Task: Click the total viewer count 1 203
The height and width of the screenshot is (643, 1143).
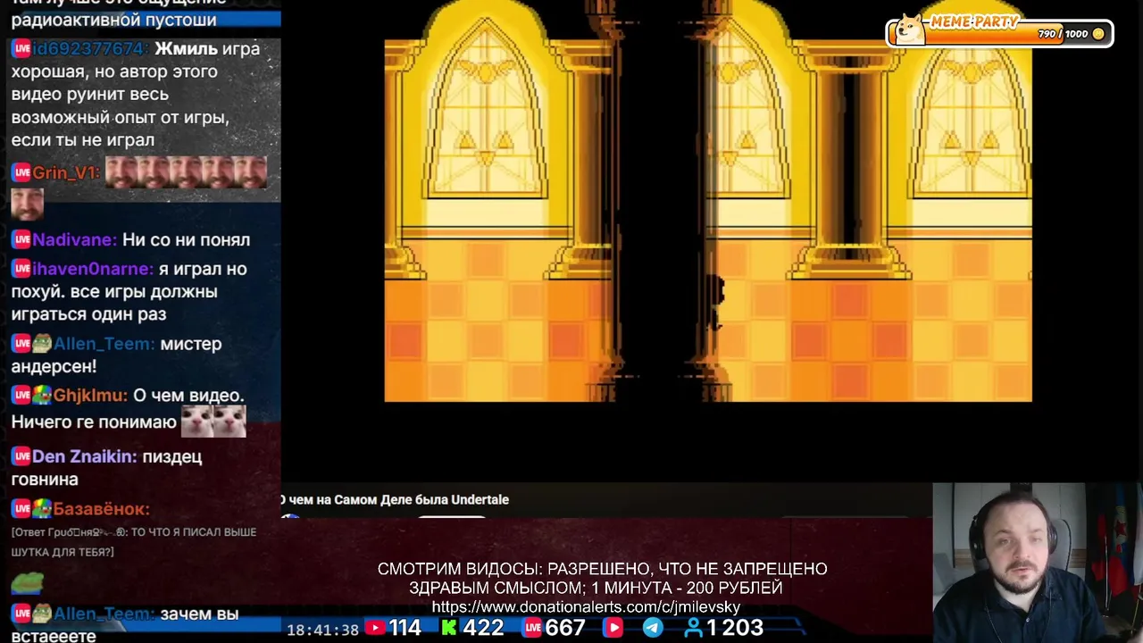Action: pyautogui.click(x=735, y=628)
